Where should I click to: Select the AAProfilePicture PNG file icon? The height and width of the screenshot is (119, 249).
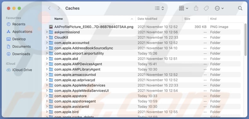pyautogui.click(x=51, y=27)
